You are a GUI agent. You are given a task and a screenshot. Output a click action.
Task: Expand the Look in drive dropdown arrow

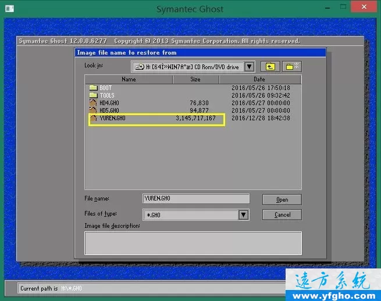pyautogui.click(x=249, y=67)
